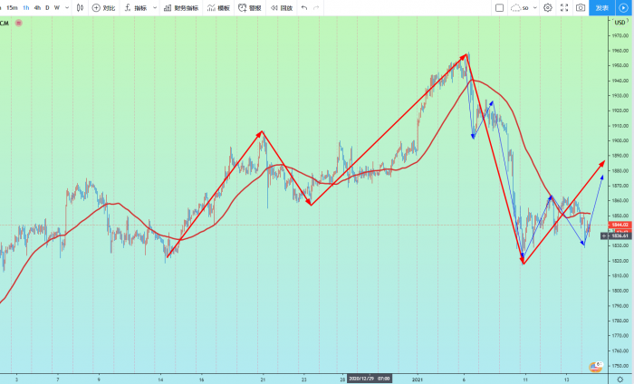The width and height of the screenshot is (634, 384).
Task: Click the undo arrow in toolbar
Action: (304, 7)
